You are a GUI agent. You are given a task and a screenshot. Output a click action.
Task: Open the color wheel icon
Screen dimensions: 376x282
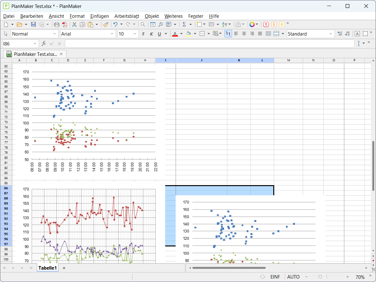click(252, 24)
